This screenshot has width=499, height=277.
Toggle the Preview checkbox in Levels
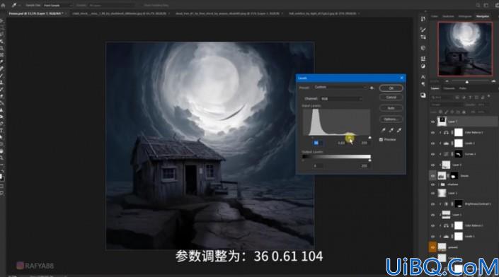381,139
